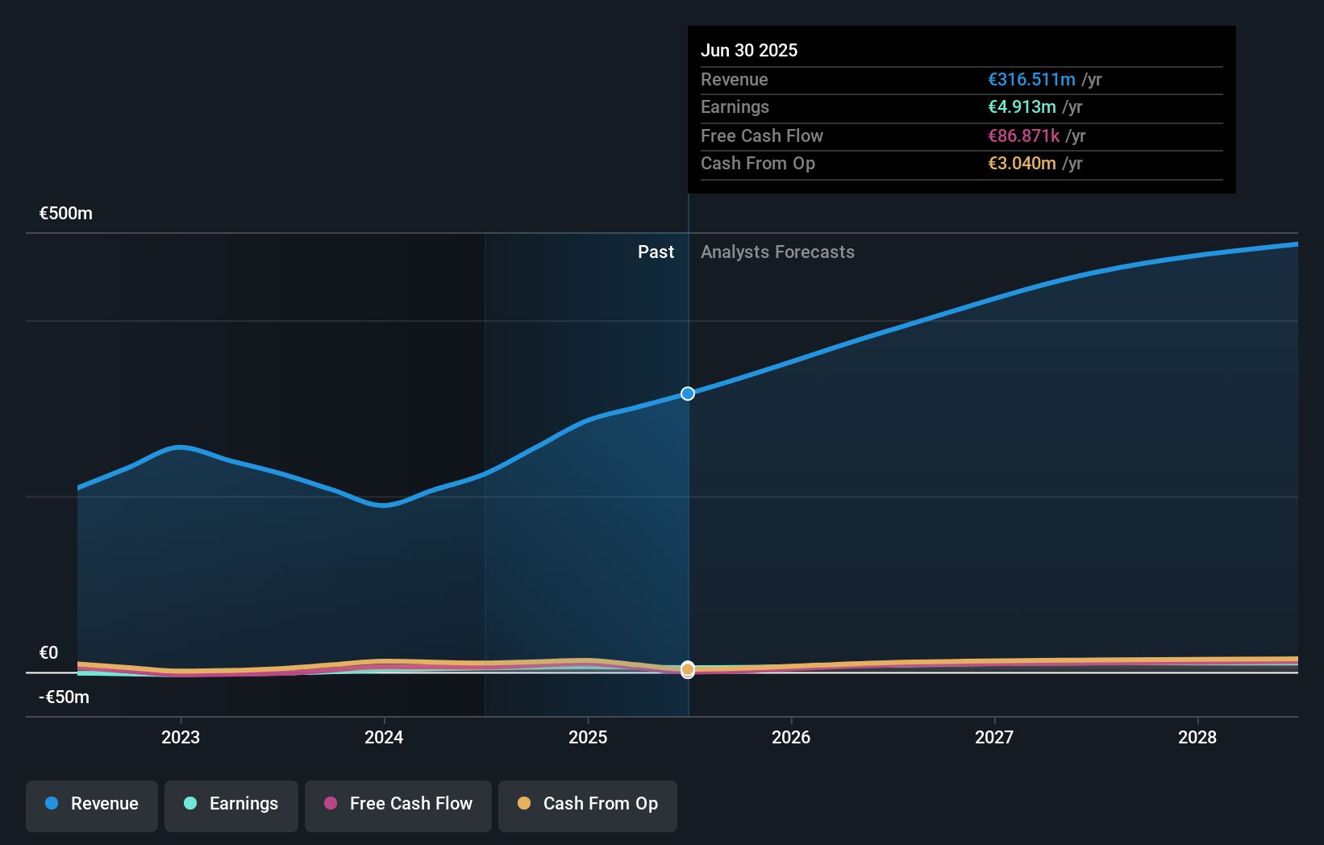Click the Jun 30 2025 tooltip date
Viewport: 1324px width, 845px height.
pos(749,51)
